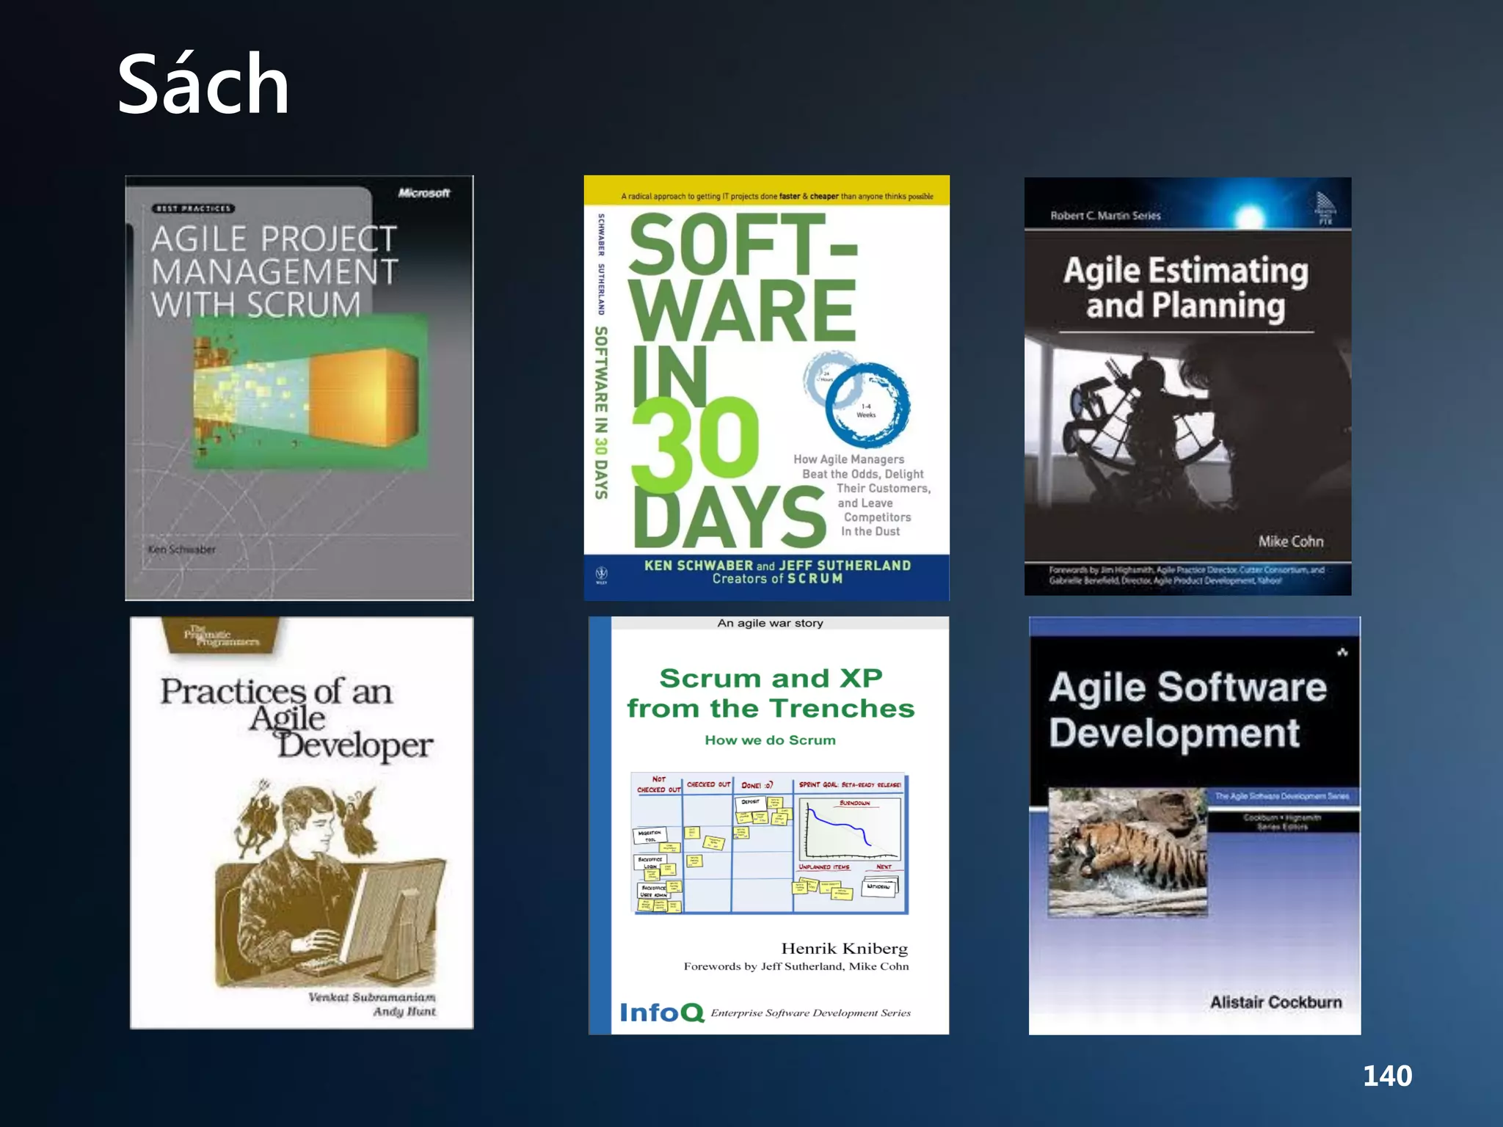Click the Microsoft logo on the Scrum book
Viewport: 1503px width, 1127px height.
tap(423, 193)
